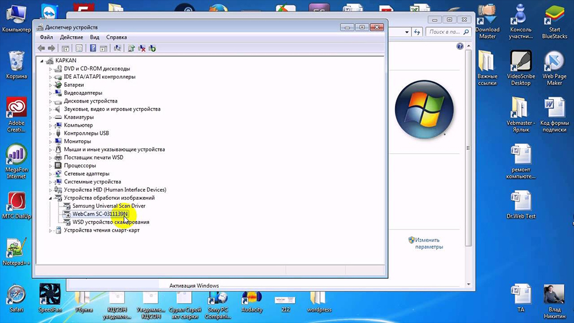The image size is (574, 323).
Task: Expand the Видеоадаптеры tree node
Action: coord(51,93)
